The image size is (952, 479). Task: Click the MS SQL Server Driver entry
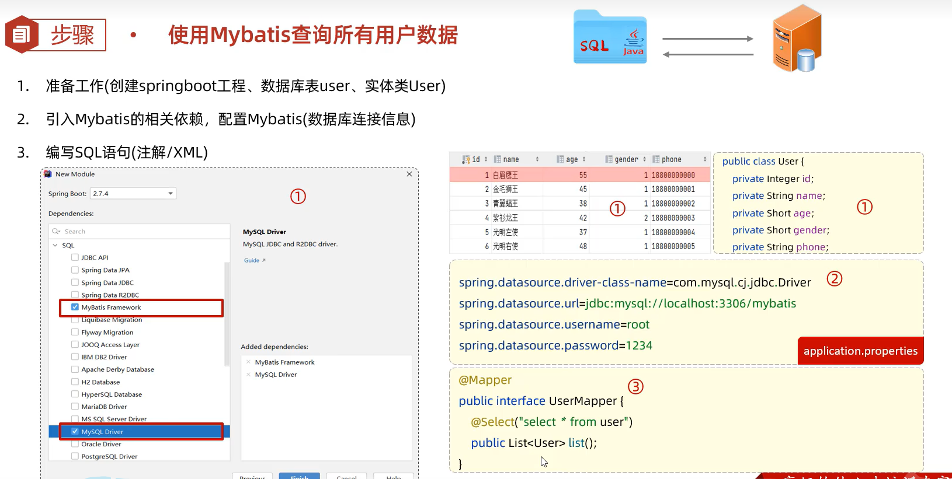(114, 419)
